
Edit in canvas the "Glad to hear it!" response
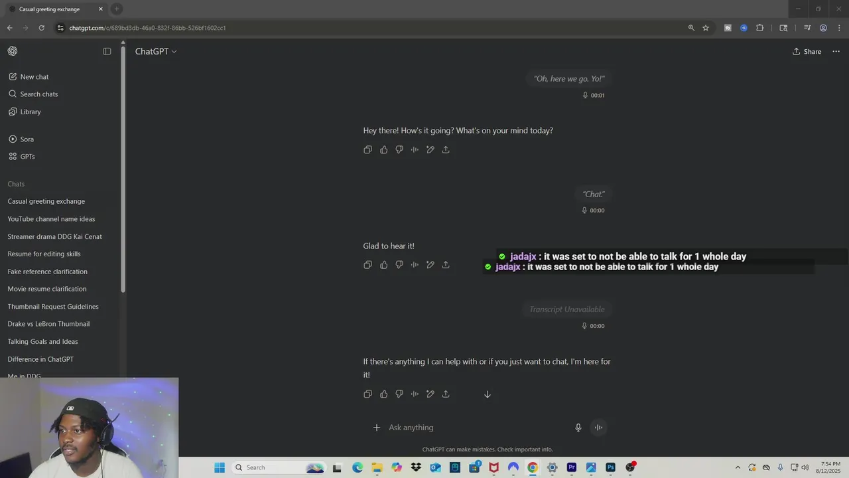tap(430, 265)
